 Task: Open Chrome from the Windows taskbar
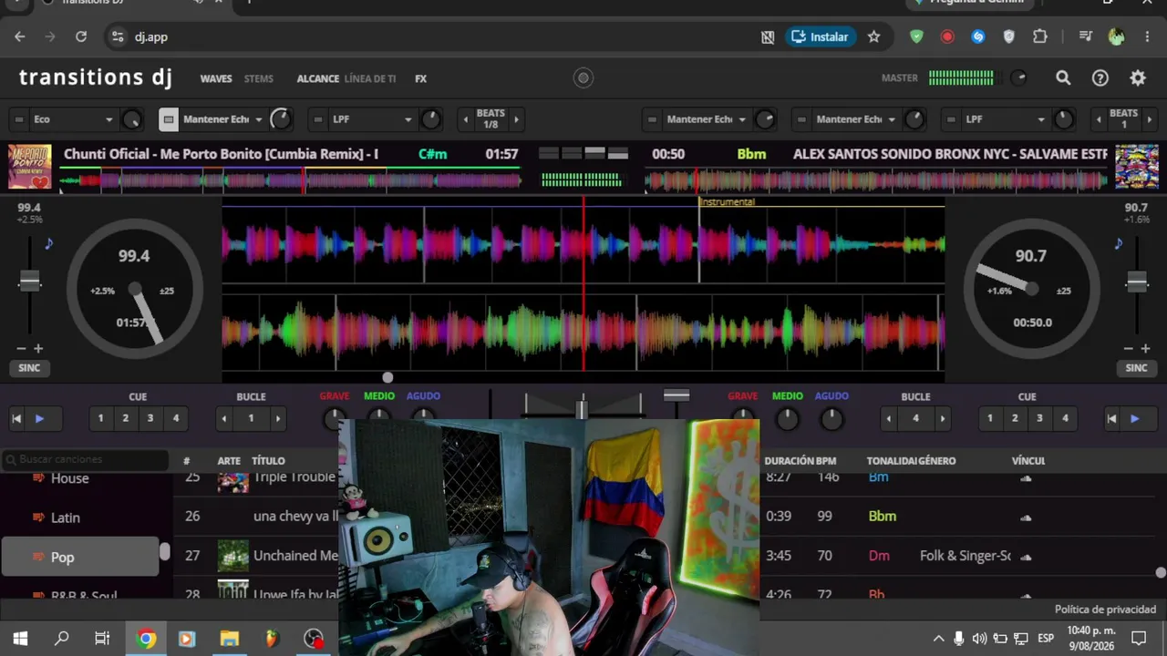(146, 639)
